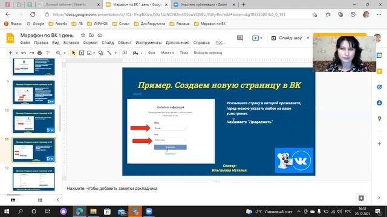Choose the text box tool

[82, 53]
